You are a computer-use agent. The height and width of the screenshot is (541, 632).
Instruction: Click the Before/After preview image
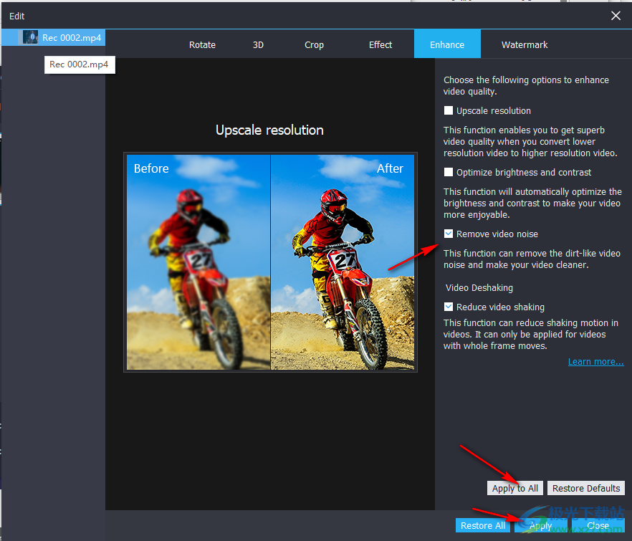(270, 262)
